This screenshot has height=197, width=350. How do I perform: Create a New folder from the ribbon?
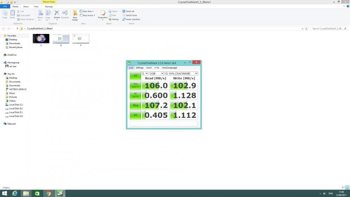click(x=75, y=15)
